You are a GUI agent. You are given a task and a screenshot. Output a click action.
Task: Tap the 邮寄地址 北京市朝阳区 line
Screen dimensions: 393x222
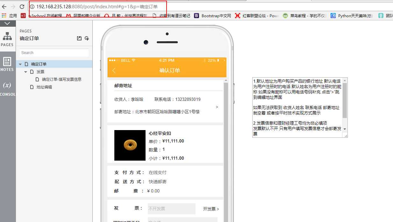[157, 112]
